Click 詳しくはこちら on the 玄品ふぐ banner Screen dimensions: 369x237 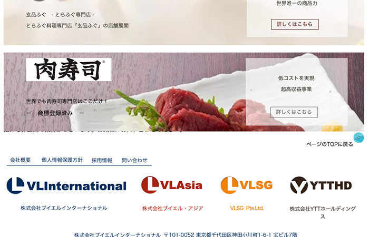point(295,24)
